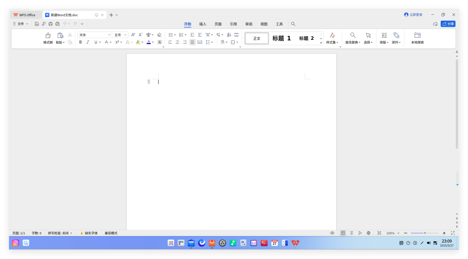Click the Share (分享) button
Screen dimensions: 468x259
pos(448,24)
